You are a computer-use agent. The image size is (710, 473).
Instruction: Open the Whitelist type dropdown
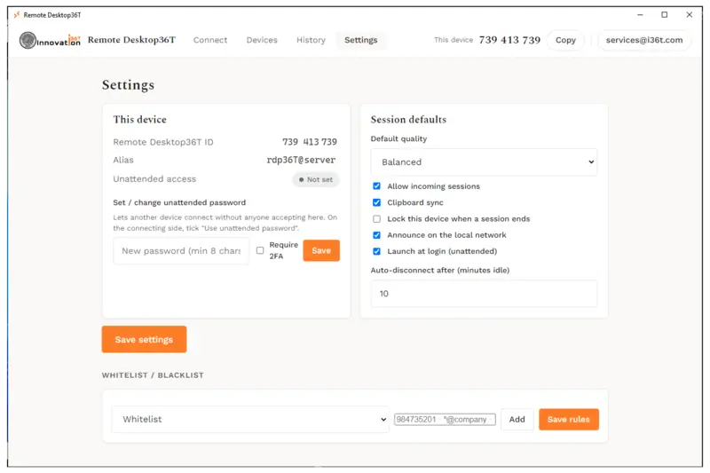coord(250,419)
